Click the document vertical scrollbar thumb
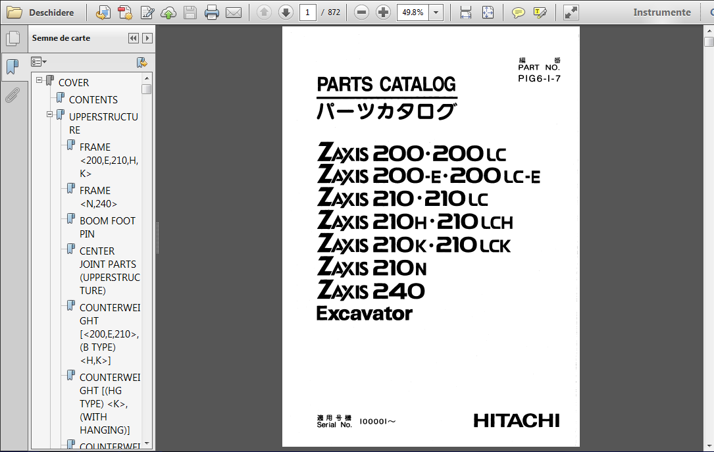714x452 pixels. (709, 42)
